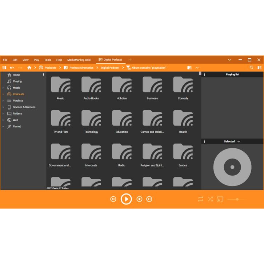Open the view mode dropdown arrow

tap(197, 68)
